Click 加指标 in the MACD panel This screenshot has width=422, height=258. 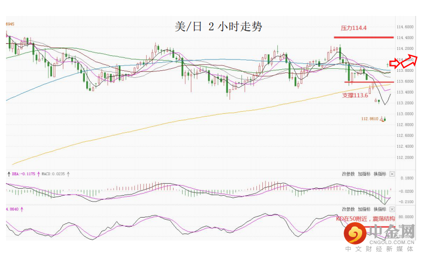click(x=364, y=174)
